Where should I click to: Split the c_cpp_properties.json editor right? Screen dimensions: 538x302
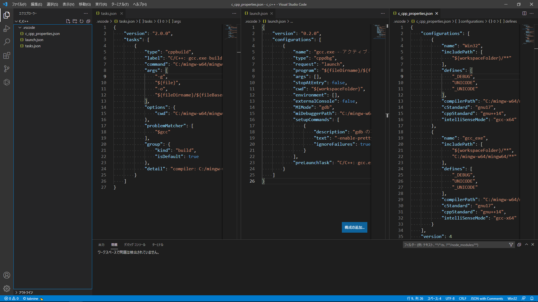coord(524,13)
